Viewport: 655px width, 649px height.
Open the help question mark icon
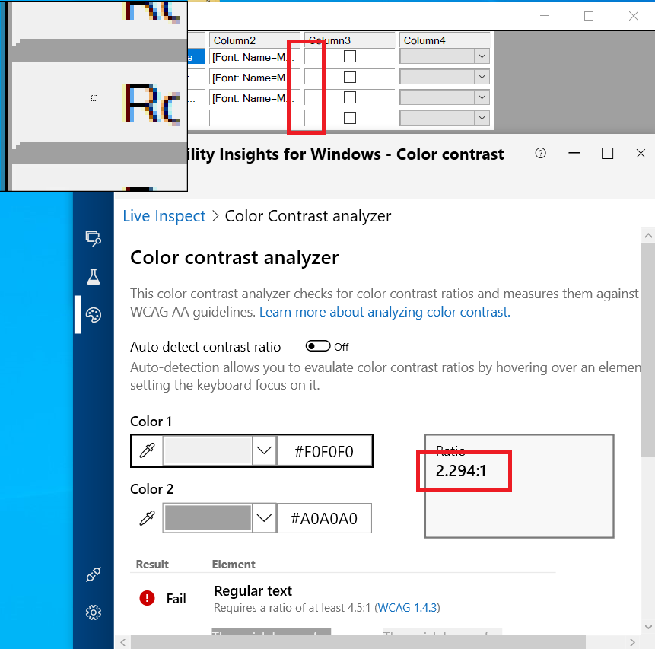pyautogui.click(x=540, y=154)
